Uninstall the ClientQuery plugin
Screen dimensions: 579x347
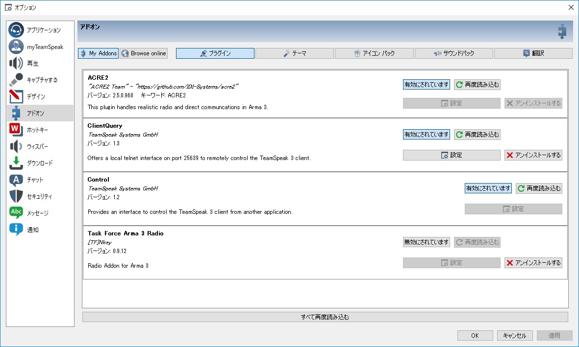[533, 155]
